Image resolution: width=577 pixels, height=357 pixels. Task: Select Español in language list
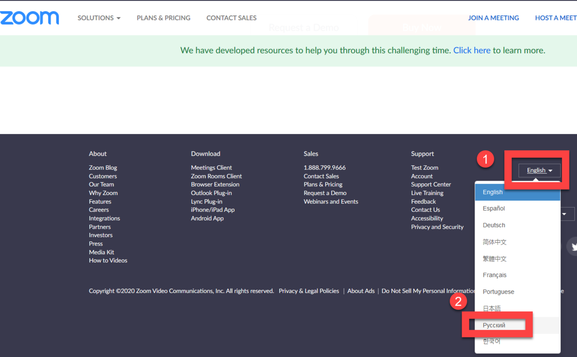pyautogui.click(x=518, y=209)
